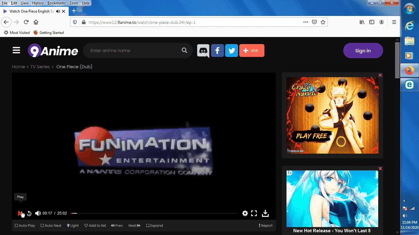
Task: Go to Home breadcrumb link
Action: (x=18, y=67)
